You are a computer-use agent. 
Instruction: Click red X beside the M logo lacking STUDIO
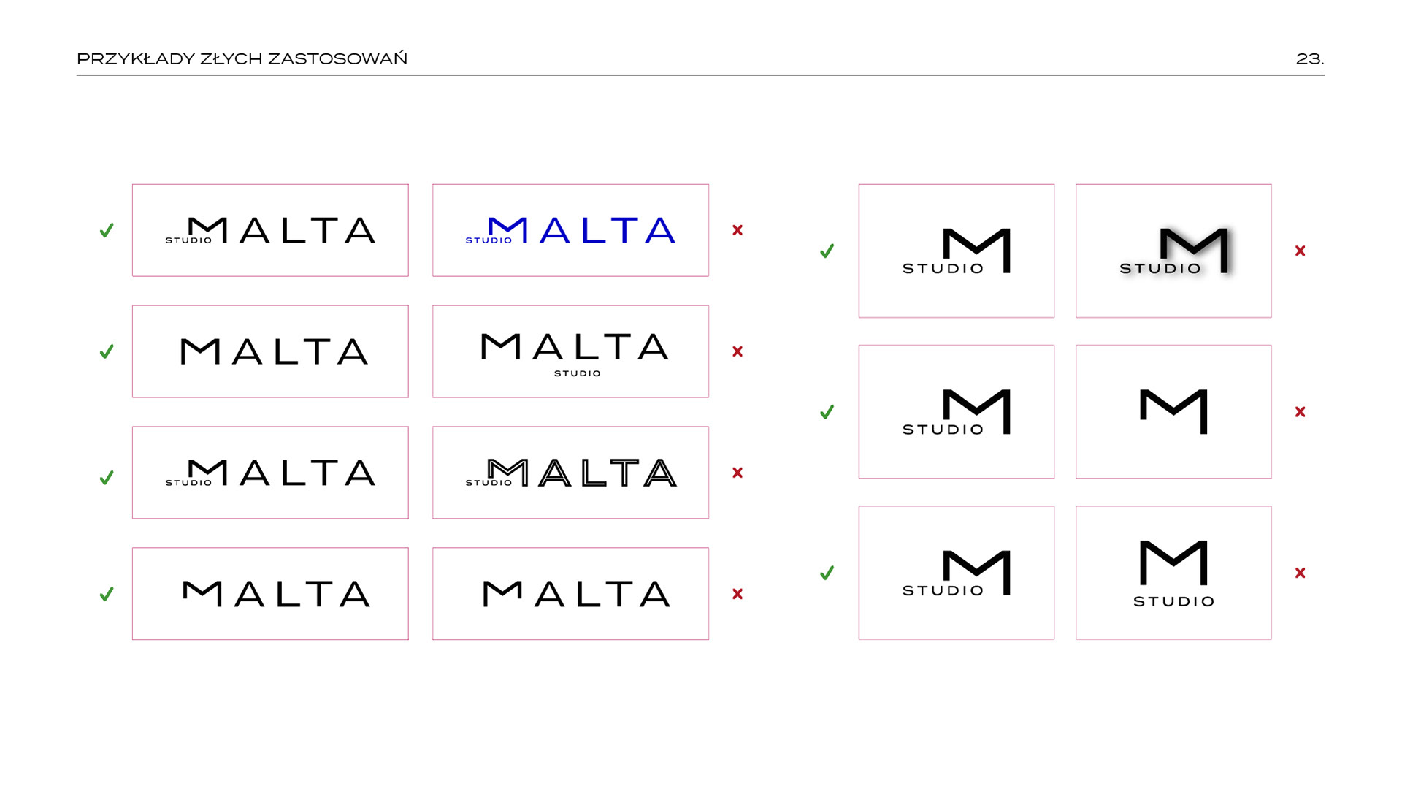[x=1300, y=412]
